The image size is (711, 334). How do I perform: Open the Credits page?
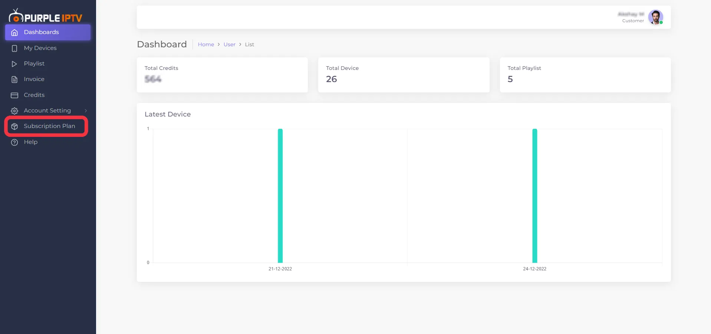(48, 95)
